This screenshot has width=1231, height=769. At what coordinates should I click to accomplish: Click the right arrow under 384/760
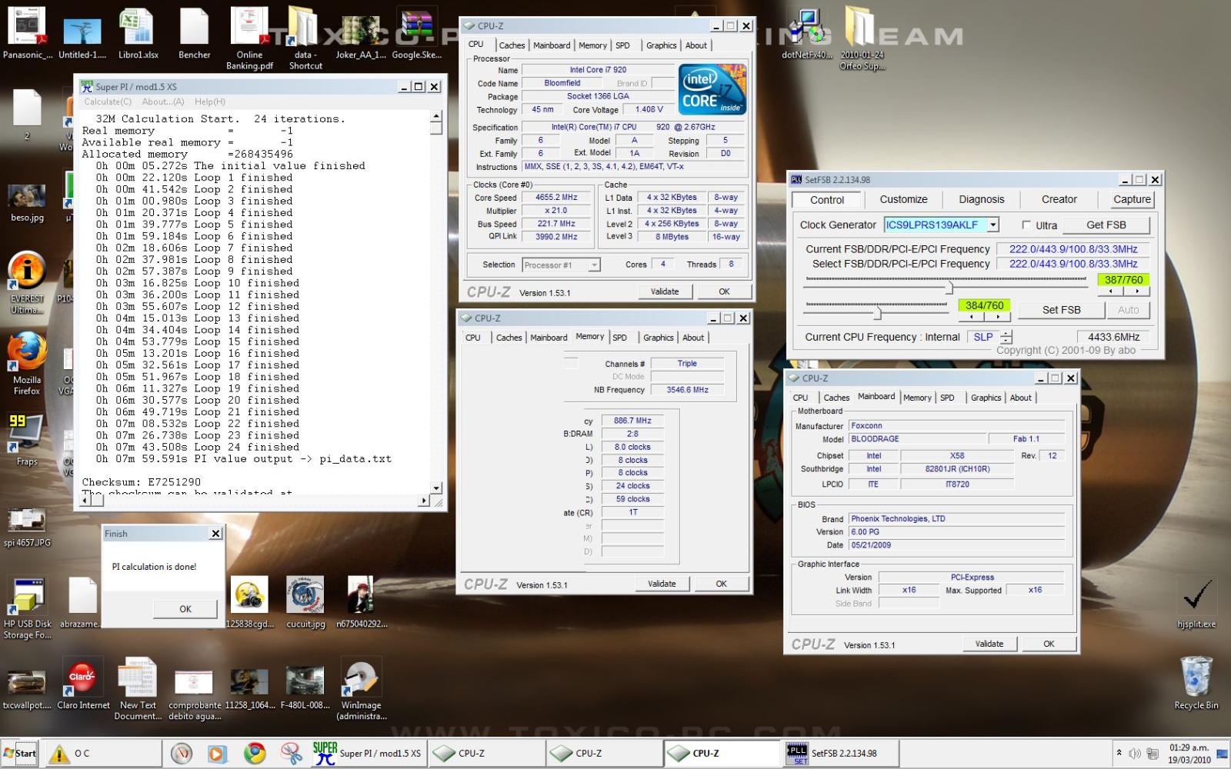click(x=998, y=317)
